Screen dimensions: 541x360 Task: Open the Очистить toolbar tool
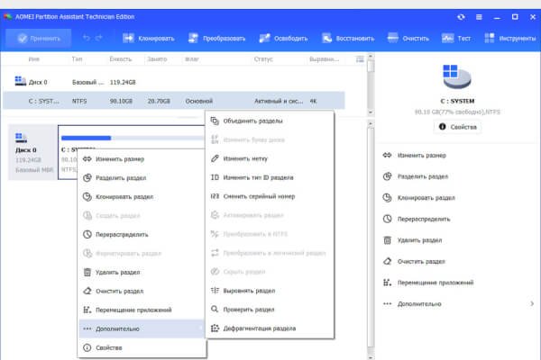pos(408,38)
